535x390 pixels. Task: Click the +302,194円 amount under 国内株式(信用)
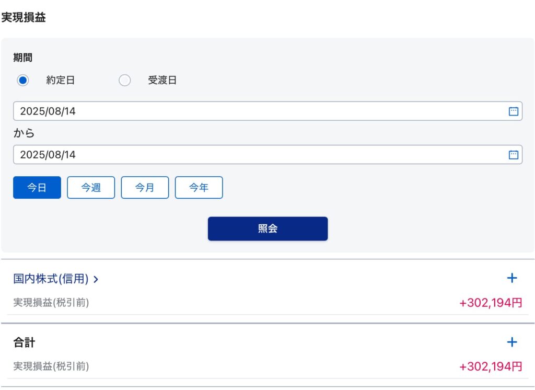click(x=491, y=303)
